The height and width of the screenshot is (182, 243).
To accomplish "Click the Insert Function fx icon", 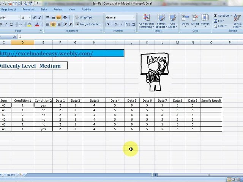I will tap(14, 36).
